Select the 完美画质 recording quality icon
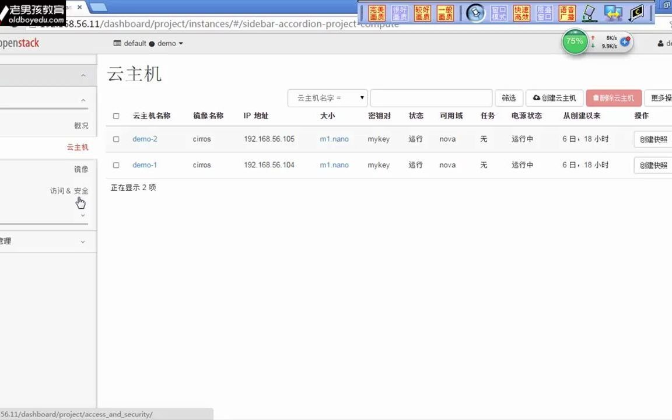Viewport: 672px width, 420px height. [376, 11]
